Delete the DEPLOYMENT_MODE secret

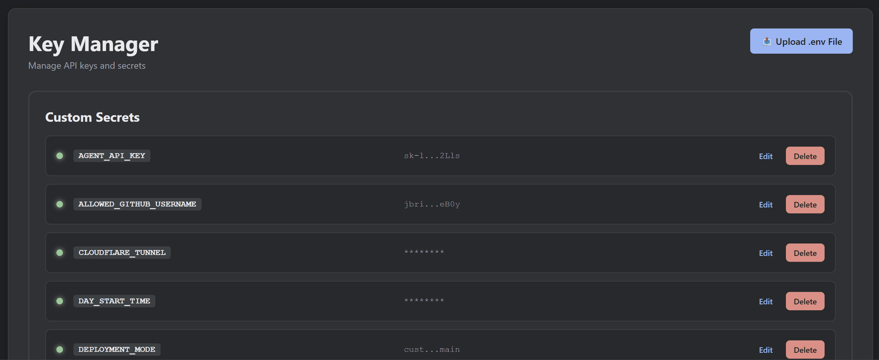pyautogui.click(x=805, y=349)
